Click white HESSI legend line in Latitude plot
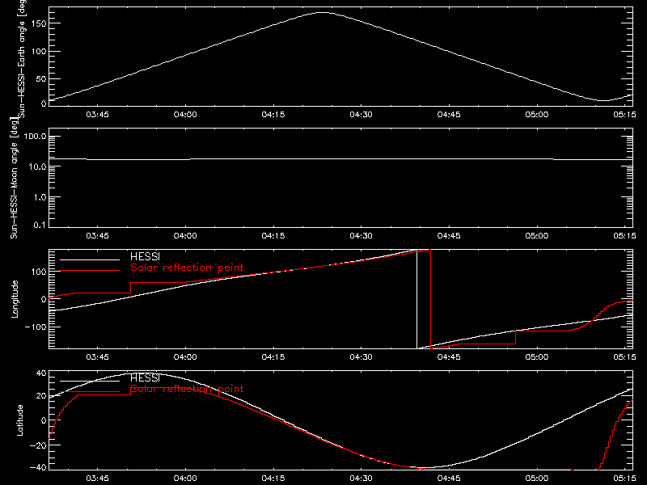Image resolution: width=647 pixels, height=485 pixels. pos(90,381)
